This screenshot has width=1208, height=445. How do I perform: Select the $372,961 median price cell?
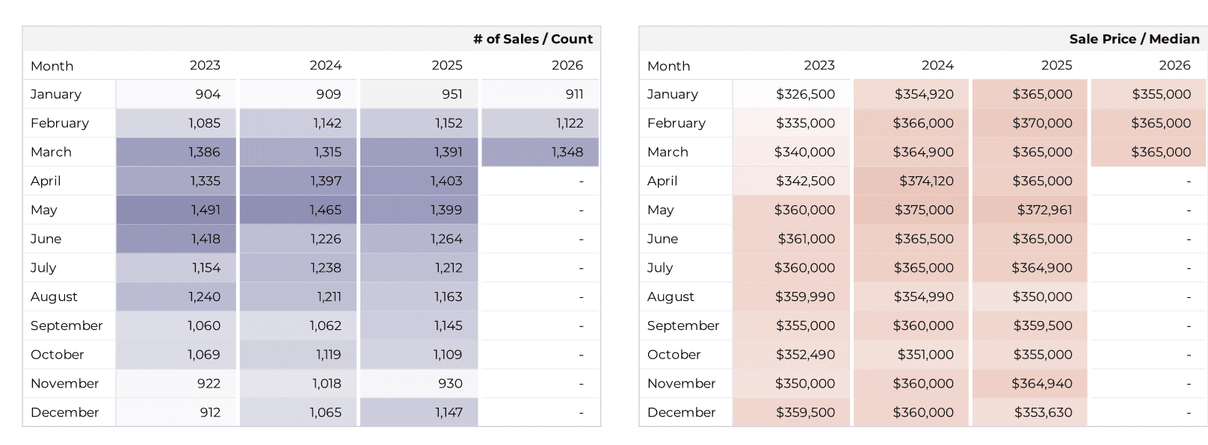tap(1044, 210)
